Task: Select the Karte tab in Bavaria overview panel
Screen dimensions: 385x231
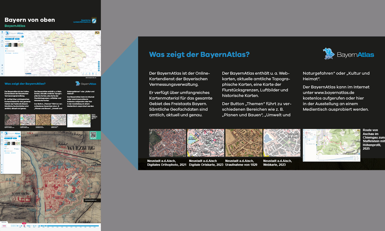Action: [12, 39]
